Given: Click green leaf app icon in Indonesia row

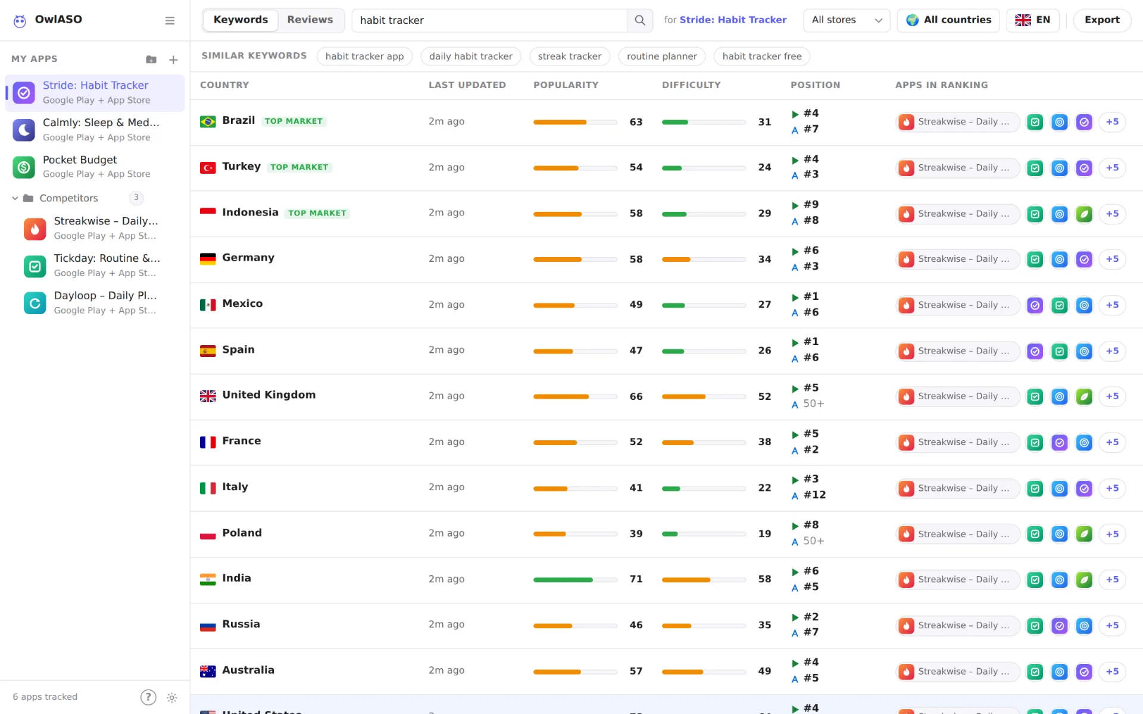Looking at the screenshot, I should click(1085, 214).
